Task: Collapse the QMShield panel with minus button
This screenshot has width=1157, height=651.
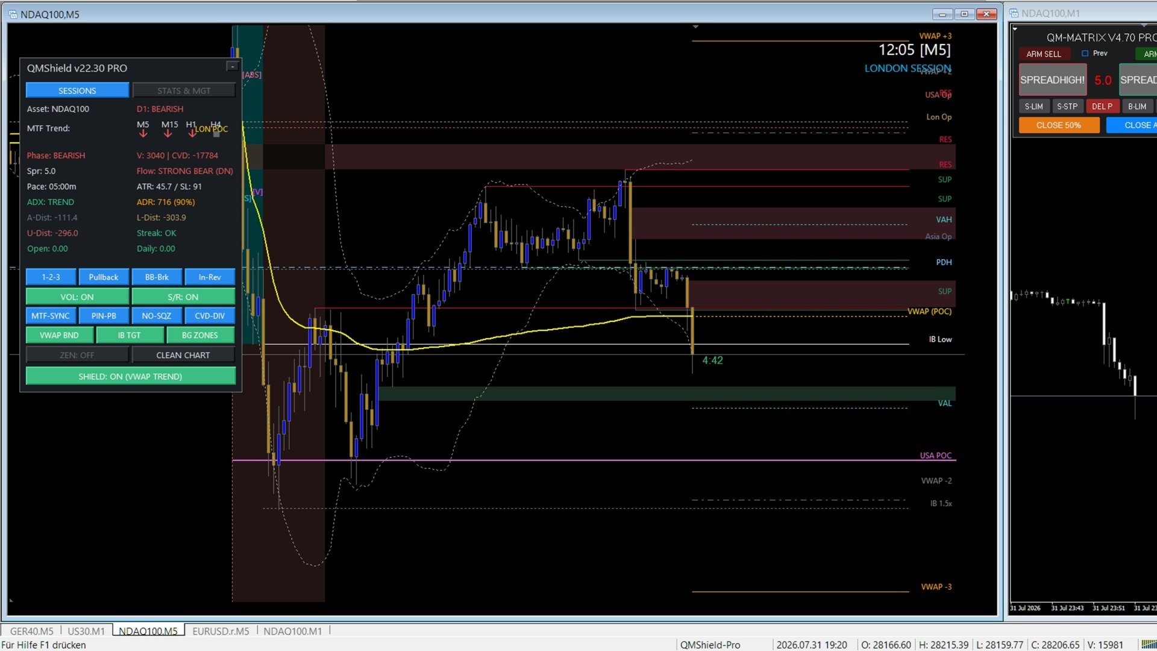Action: 232,66
